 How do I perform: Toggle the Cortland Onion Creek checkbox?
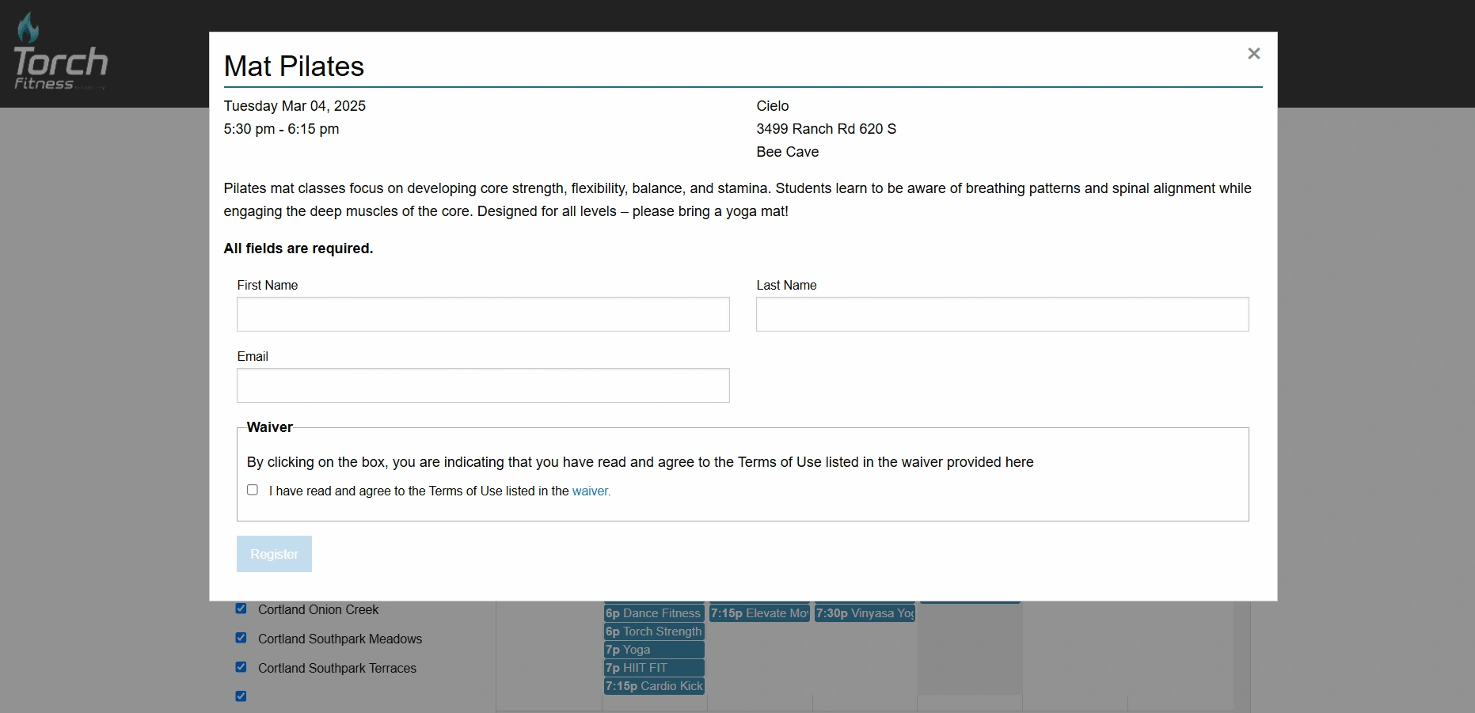click(241, 609)
